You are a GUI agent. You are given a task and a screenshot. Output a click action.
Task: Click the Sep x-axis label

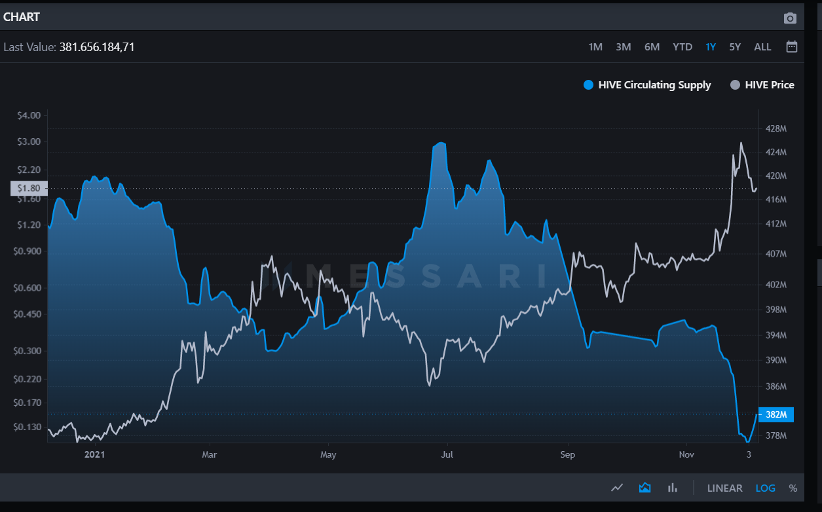coord(567,454)
